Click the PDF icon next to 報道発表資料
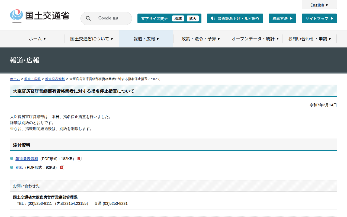 [79, 159]
